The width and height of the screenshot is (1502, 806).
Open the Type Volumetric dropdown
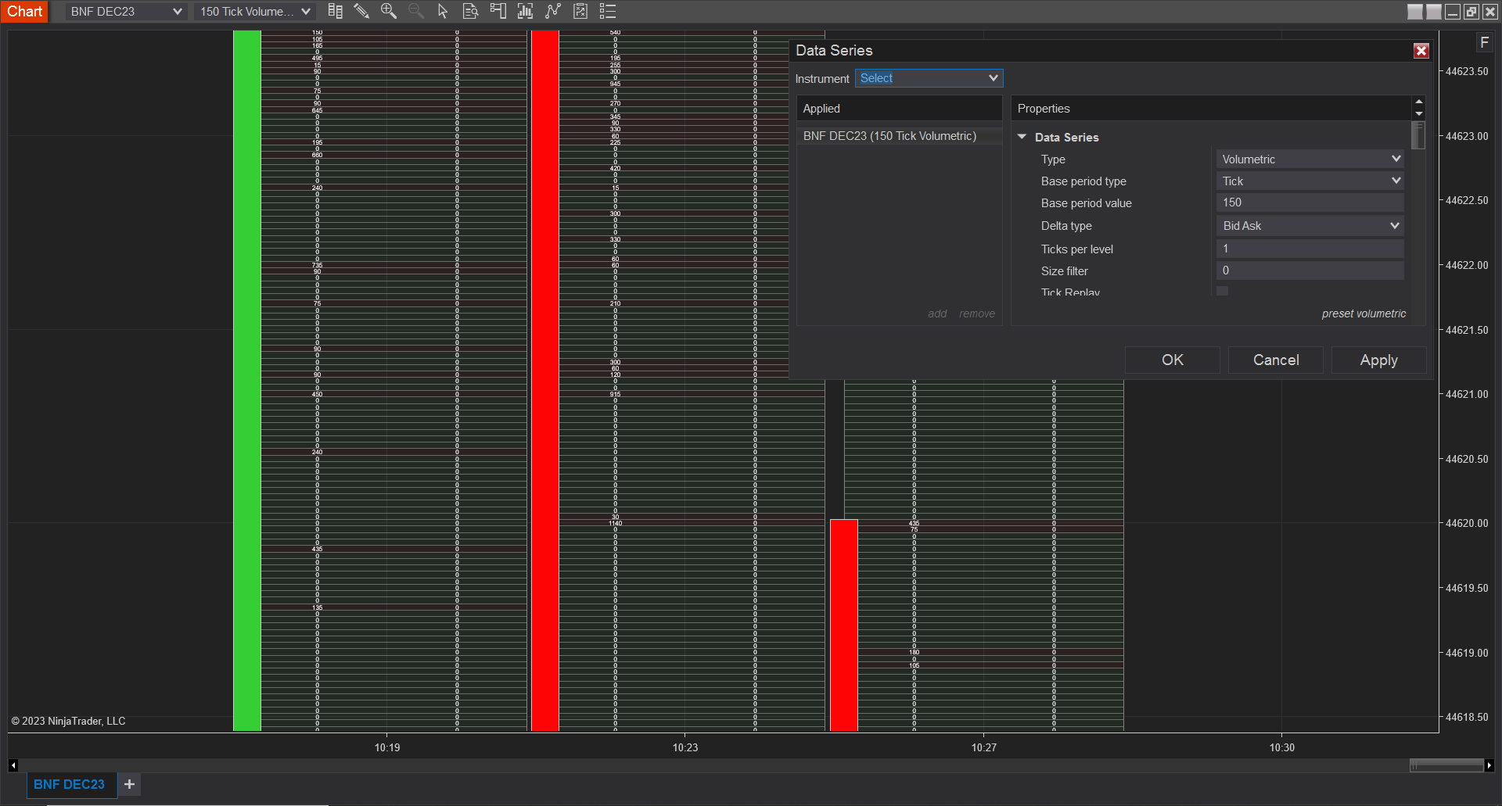[x=1310, y=159]
